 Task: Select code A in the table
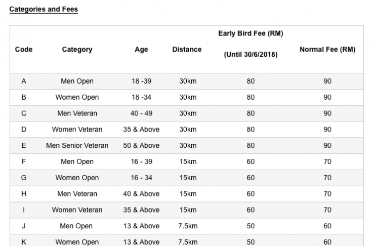click(24, 81)
